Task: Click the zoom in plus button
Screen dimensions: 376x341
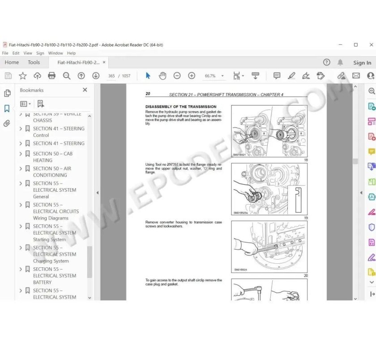Action: click(x=192, y=76)
